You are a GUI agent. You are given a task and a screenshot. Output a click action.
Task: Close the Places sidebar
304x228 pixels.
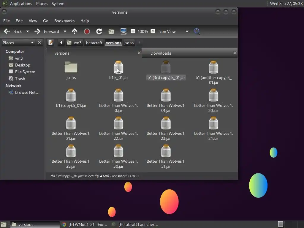39,42
